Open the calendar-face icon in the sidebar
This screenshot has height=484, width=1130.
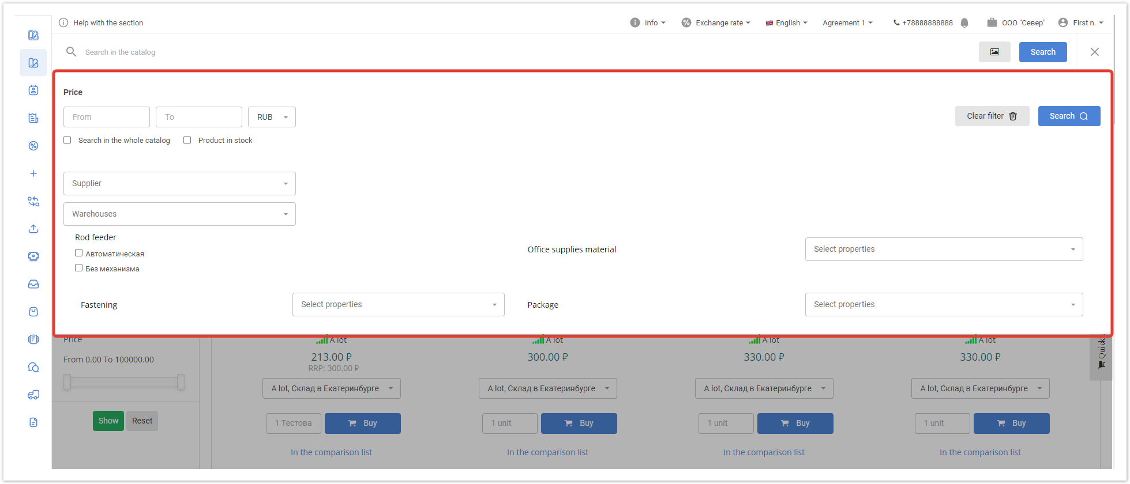pos(33,90)
